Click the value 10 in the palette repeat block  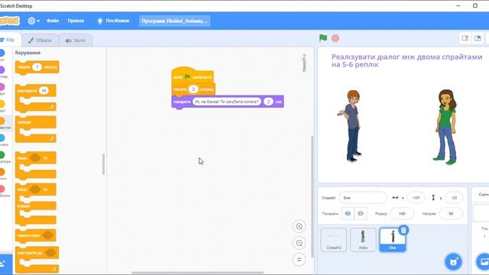pos(44,91)
